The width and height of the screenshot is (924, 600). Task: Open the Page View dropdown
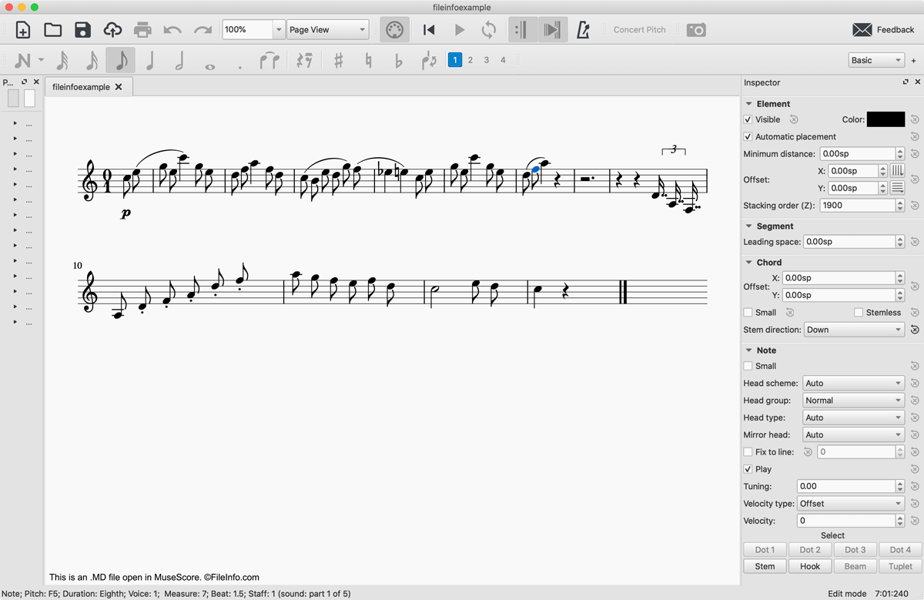coord(327,30)
